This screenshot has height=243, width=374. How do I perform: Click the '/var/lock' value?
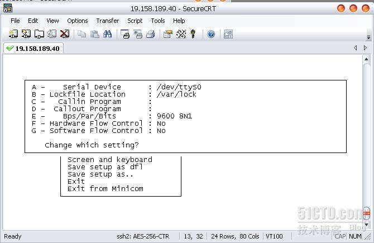pyautogui.click(x=177, y=94)
